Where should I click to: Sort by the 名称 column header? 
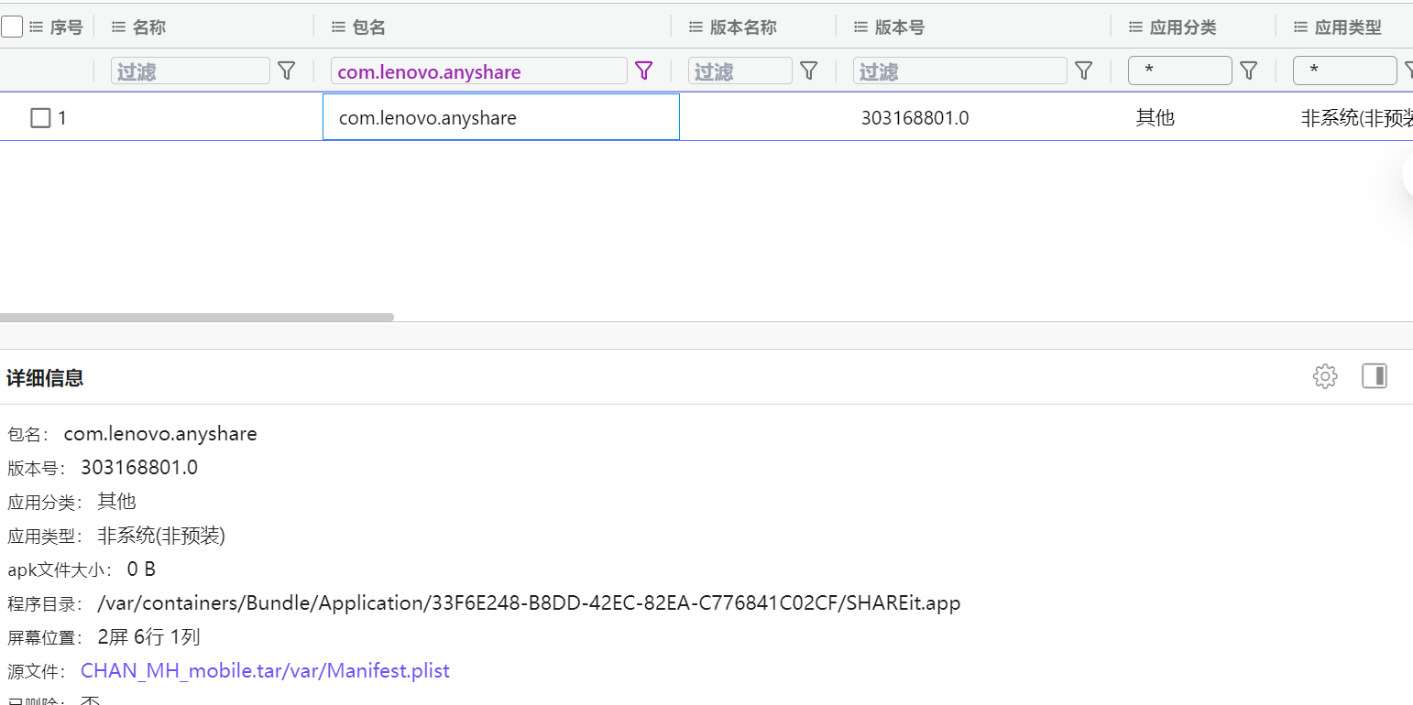pos(149,27)
